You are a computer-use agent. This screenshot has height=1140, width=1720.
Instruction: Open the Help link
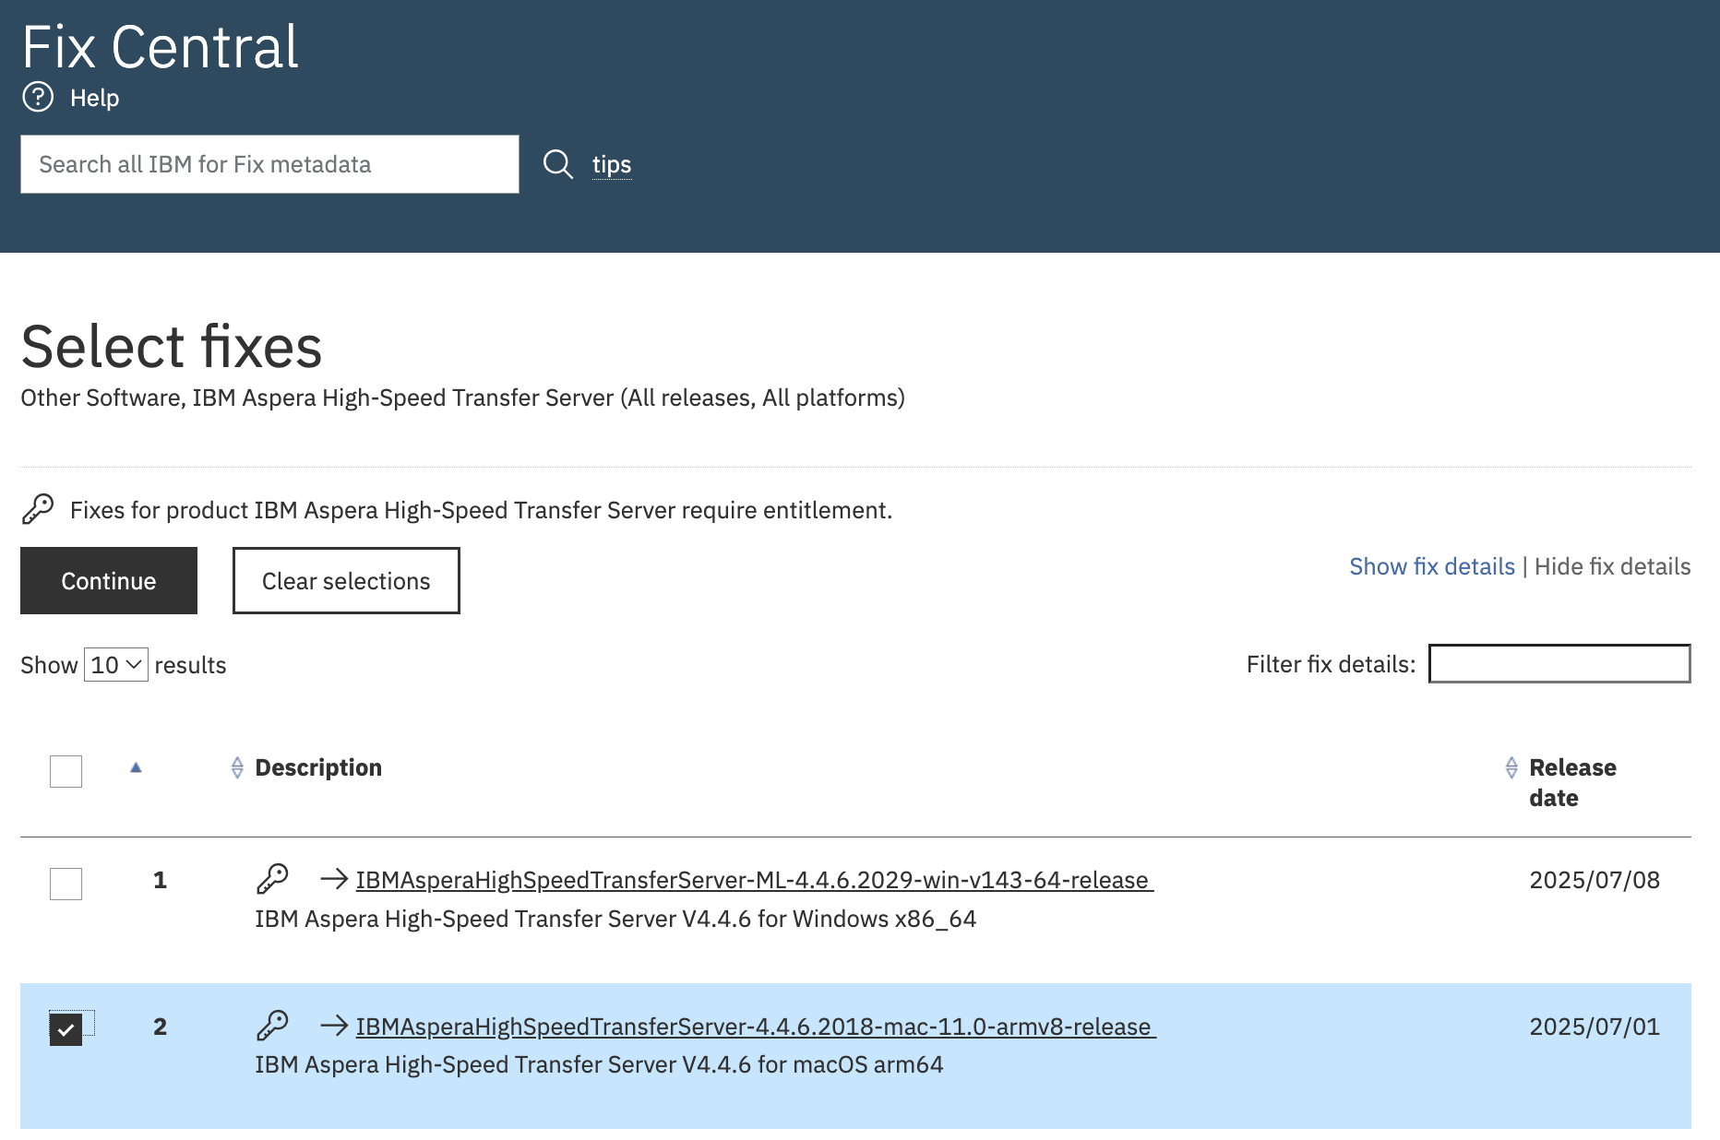tap(94, 98)
